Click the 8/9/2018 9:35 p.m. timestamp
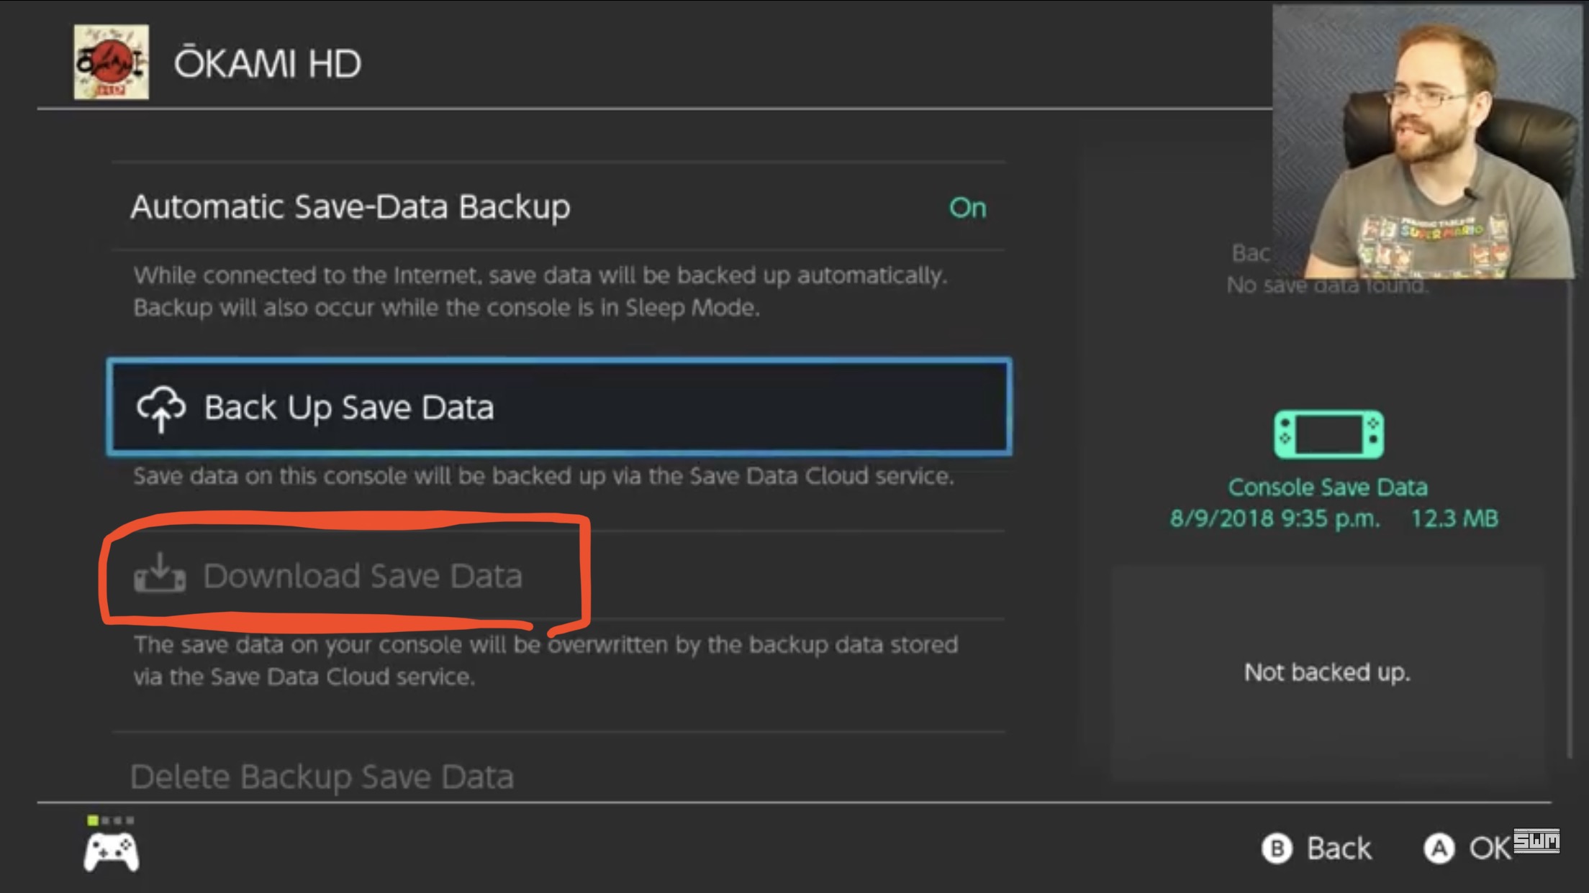 tap(1275, 518)
